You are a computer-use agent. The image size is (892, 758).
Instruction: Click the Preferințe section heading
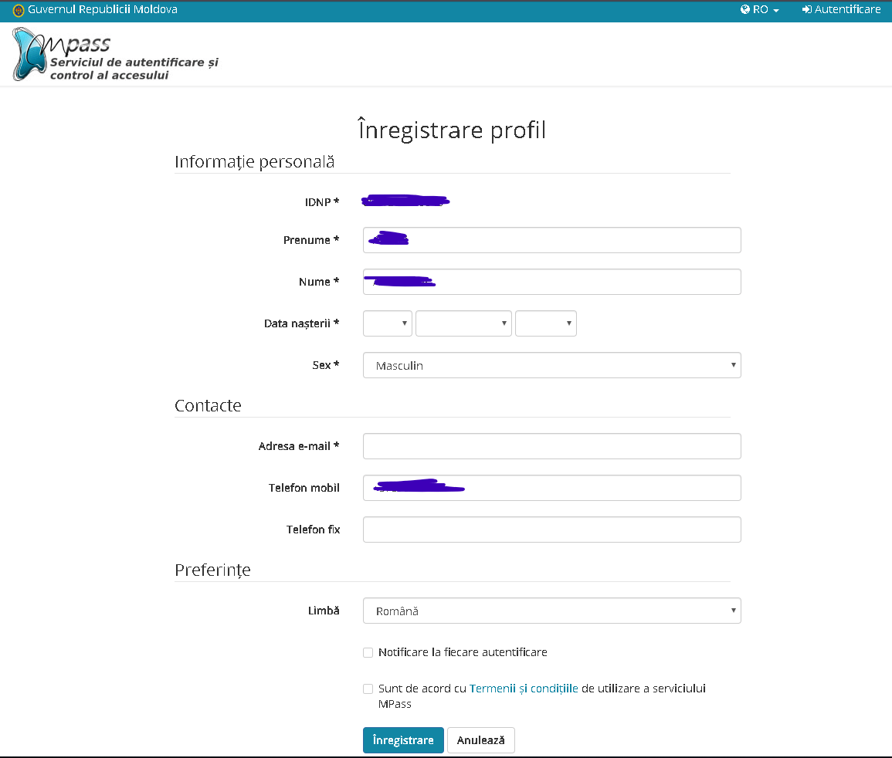coord(212,570)
